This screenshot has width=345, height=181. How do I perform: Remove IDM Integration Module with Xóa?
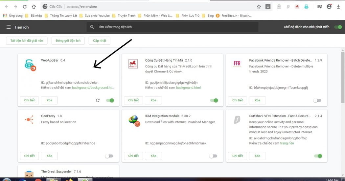pos(153,156)
